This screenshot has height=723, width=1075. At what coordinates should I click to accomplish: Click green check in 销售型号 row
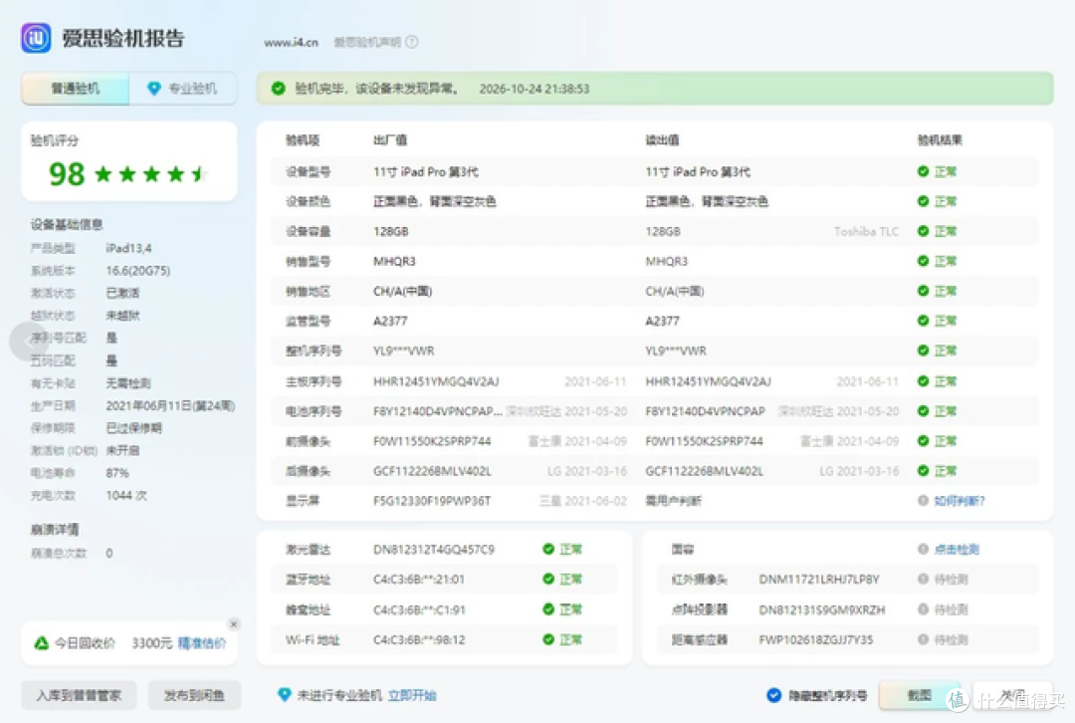pos(923,261)
